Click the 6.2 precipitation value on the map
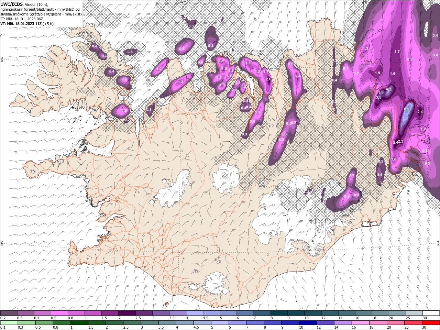This screenshot has height=330, width=440. pyautogui.click(x=407, y=109)
